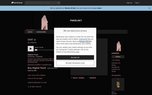Open the see u discography title link
The height and width of the screenshot is (95, 152).
113,92
